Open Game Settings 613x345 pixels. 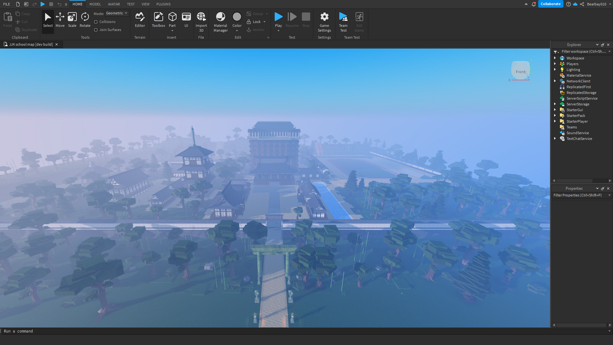coord(324,22)
